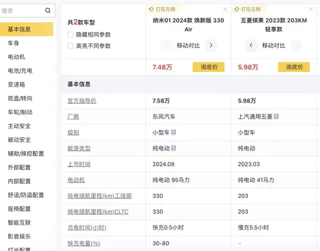This screenshot has height=251, width=320.
Task: Click the search magnifier icon
Action: click(48, 11)
